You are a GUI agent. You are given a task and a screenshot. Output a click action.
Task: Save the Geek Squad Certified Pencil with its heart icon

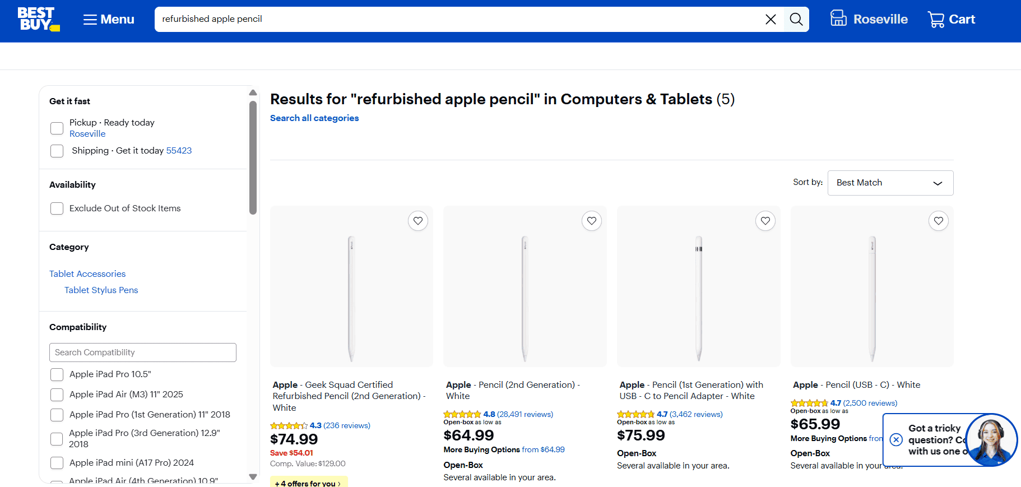[417, 221]
